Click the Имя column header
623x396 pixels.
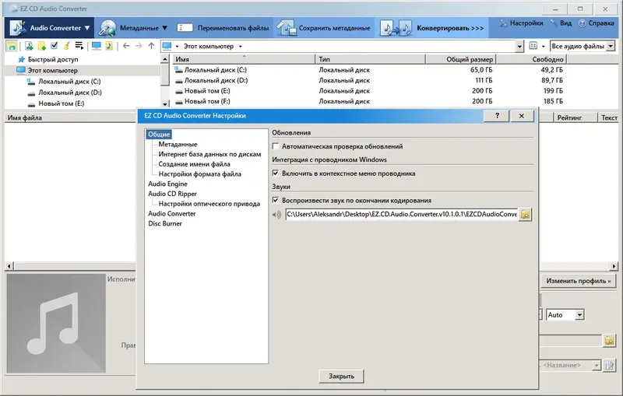244,59
